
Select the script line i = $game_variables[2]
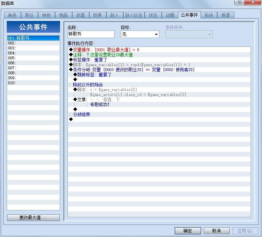(159, 90)
